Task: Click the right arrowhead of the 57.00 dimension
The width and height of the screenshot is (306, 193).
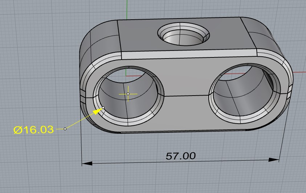Action: coord(274,160)
